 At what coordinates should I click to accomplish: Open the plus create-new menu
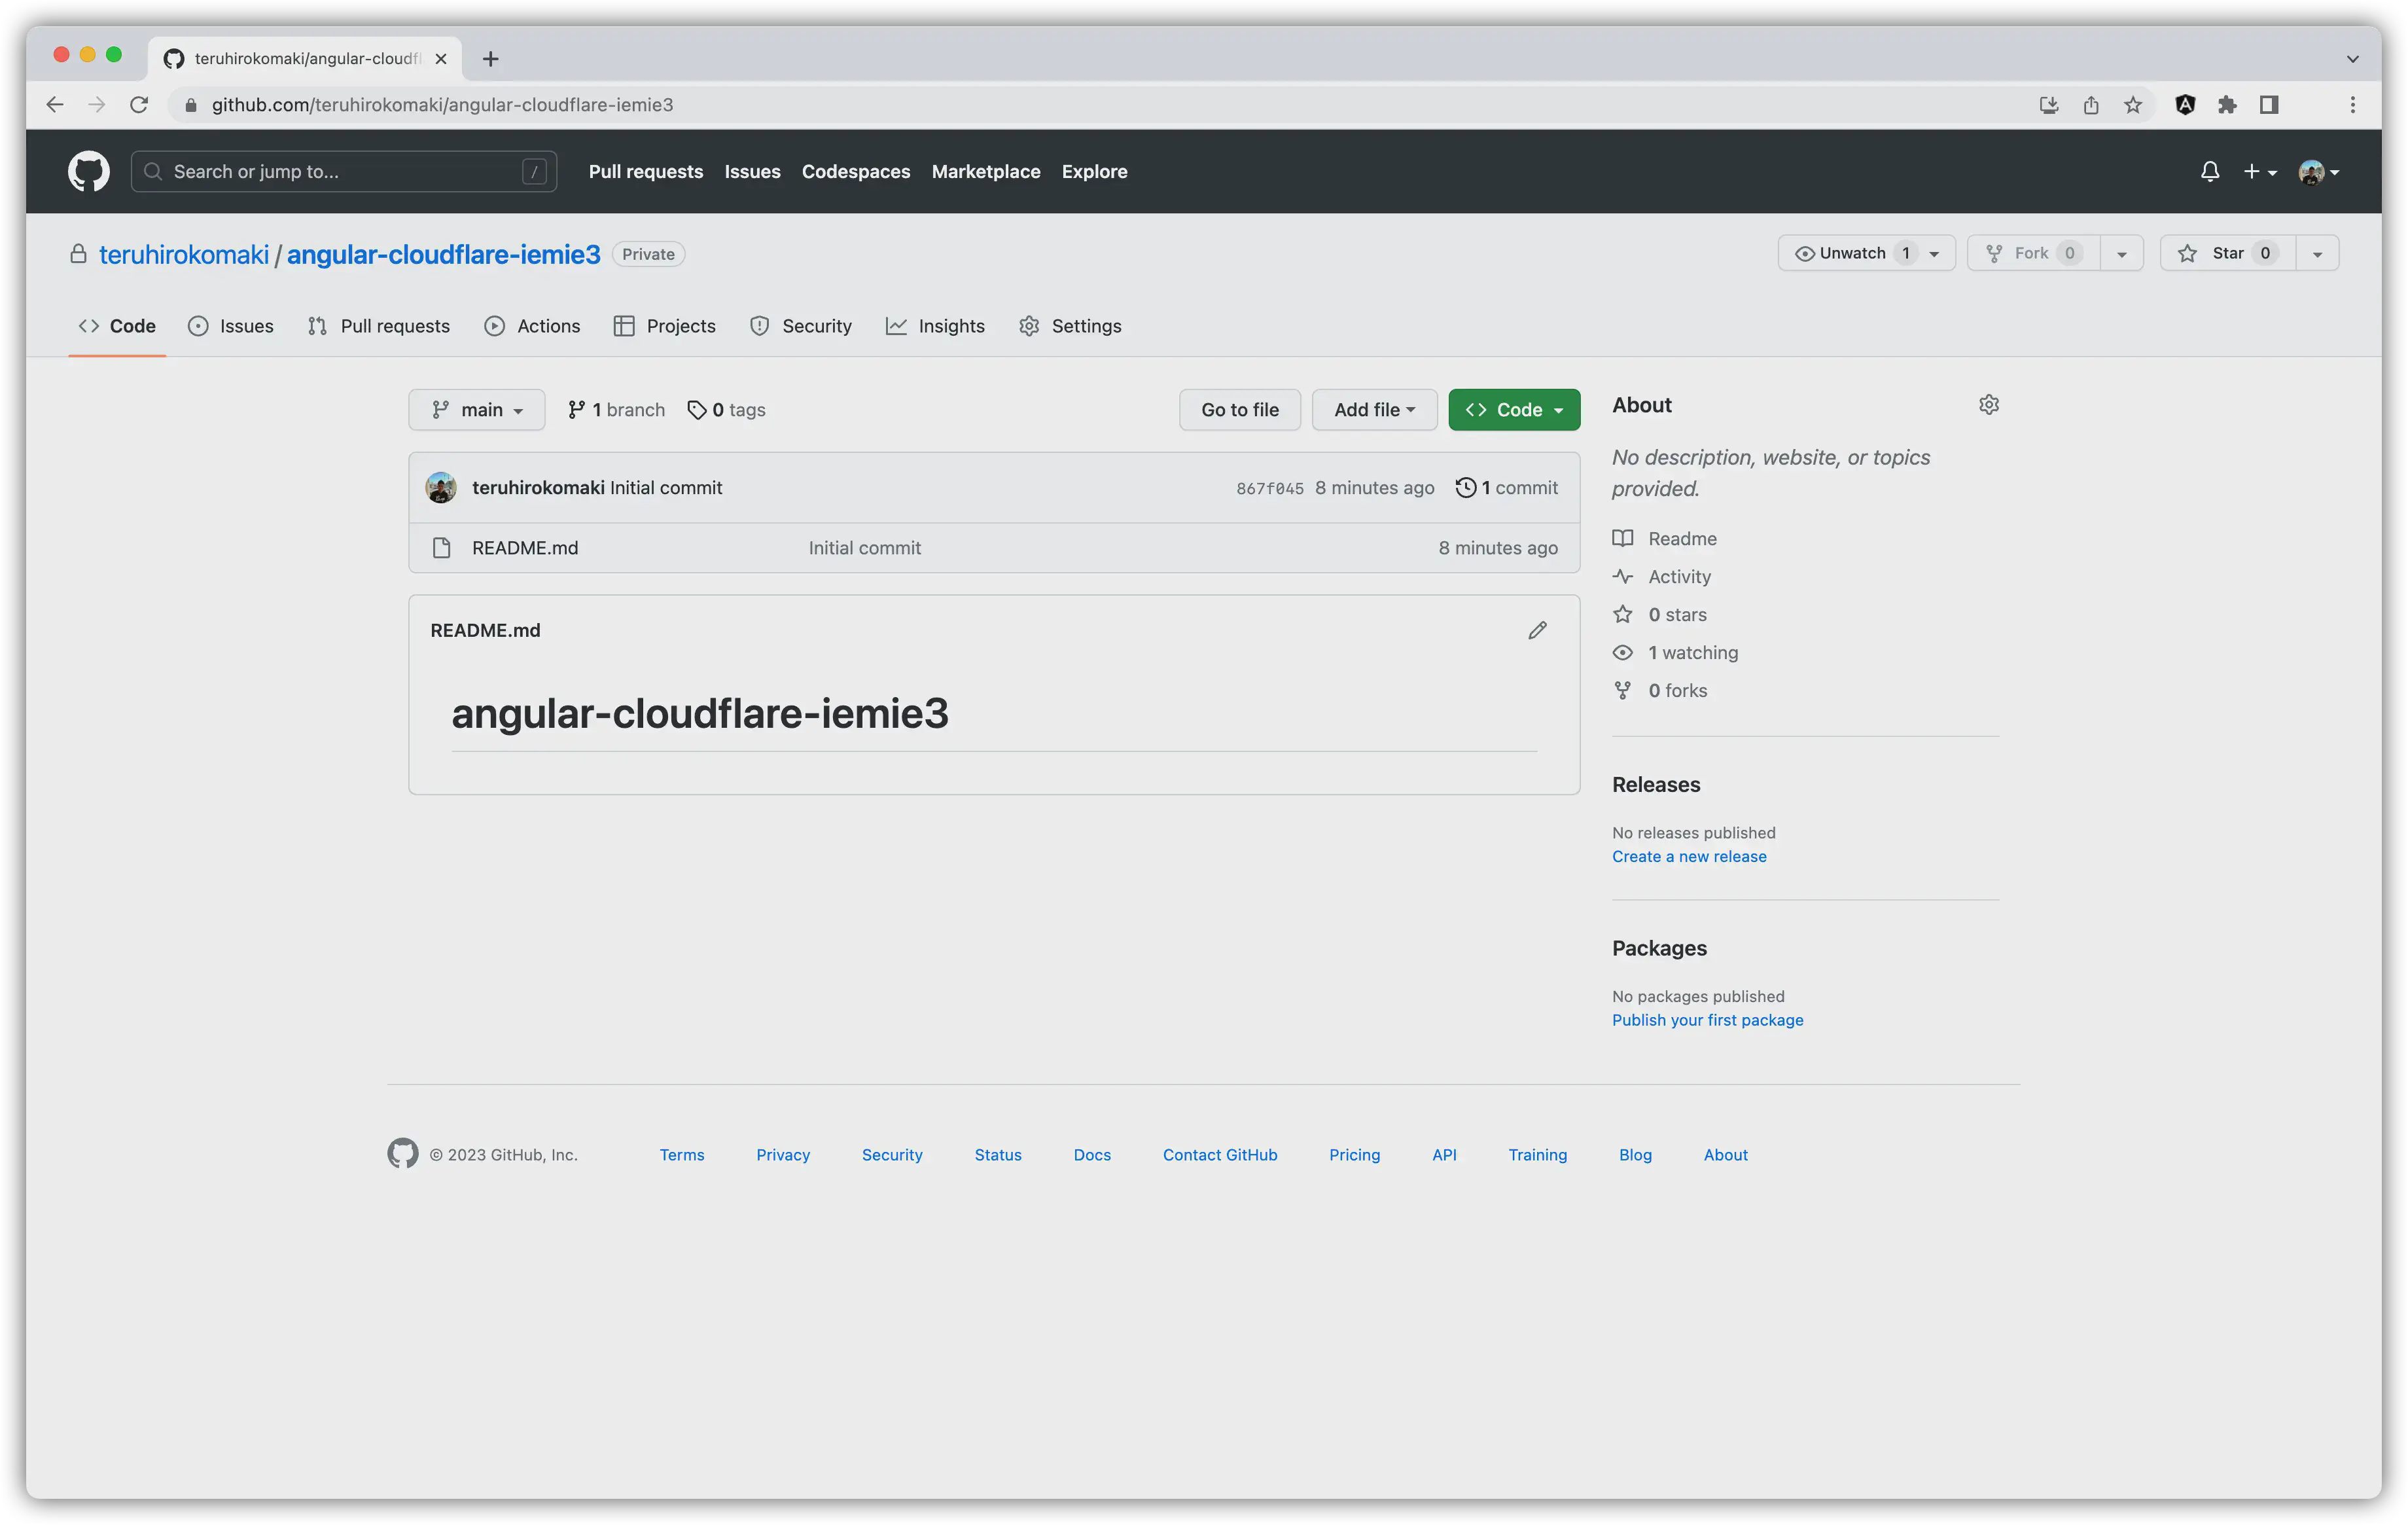point(2259,171)
